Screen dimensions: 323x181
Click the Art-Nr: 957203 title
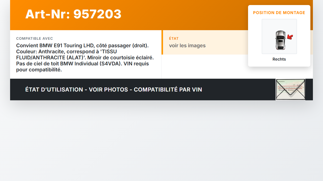coord(73,14)
